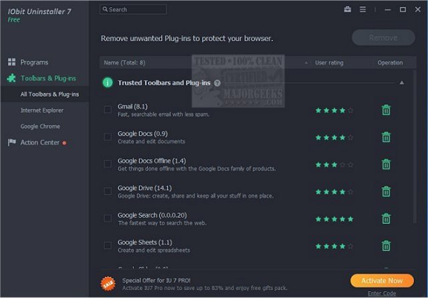The width and height of the screenshot is (428, 298).
Task: Collapse the Trusted Toolbars and Plug-ins section
Action: [x=402, y=83]
